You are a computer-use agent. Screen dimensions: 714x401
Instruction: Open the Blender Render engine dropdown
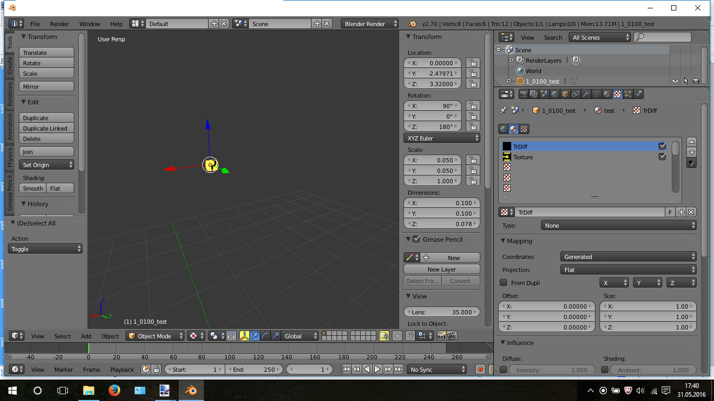click(x=370, y=24)
